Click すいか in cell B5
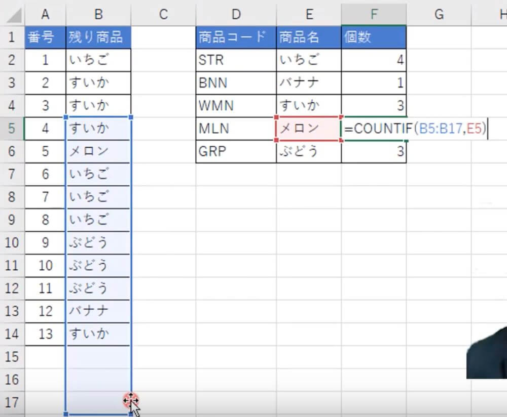Screen dimensions: 507x417 98,129
